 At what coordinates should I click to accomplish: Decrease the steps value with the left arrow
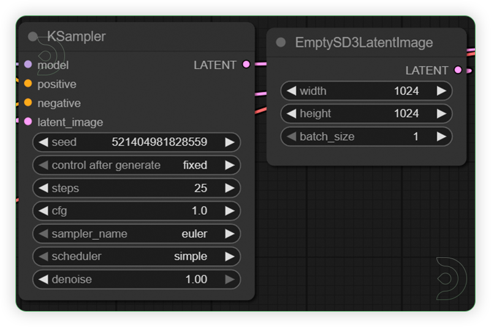click(x=43, y=188)
